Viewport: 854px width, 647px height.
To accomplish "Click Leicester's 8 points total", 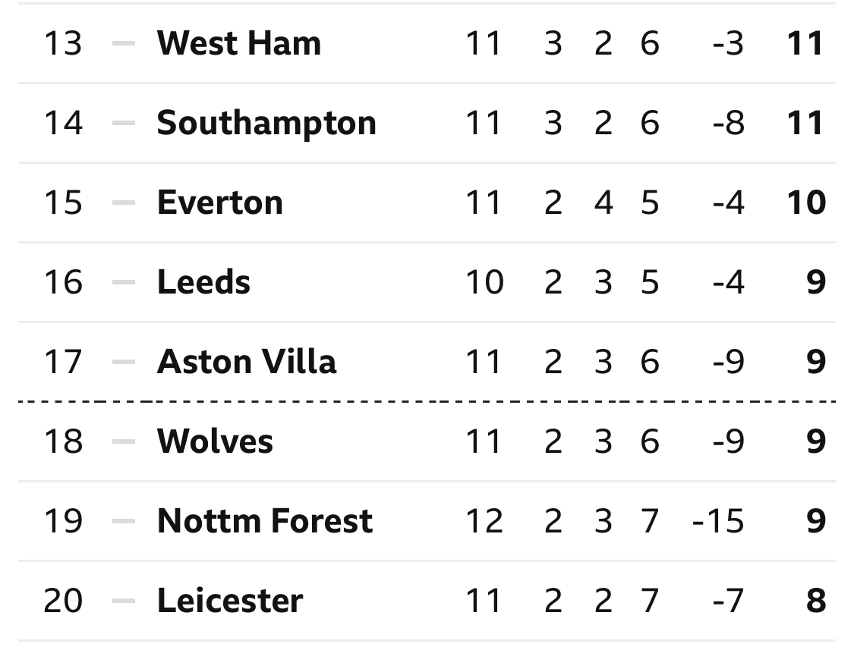I will [816, 601].
